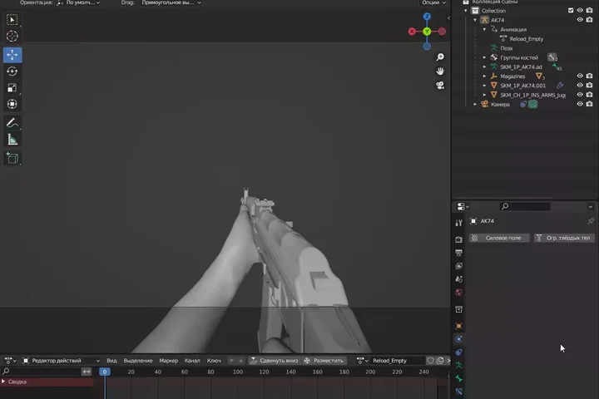
Task: Collapse the Collection tree row
Action: tap(466, 11)
